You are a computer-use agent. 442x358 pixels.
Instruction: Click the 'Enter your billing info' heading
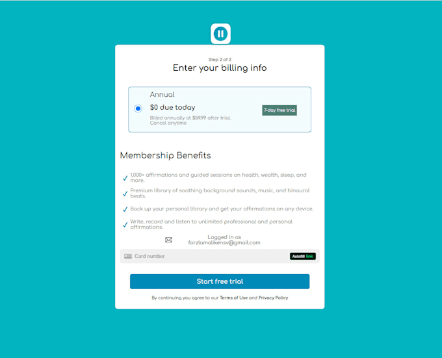220,68
